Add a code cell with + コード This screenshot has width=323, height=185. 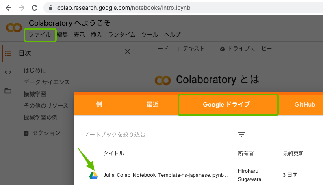pyautogui.click(x=156, y=49)
